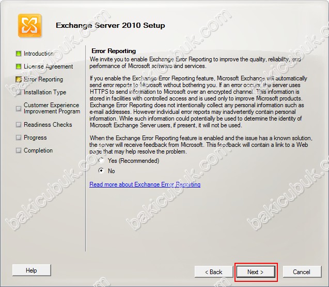329x287 pixels.
Task: Cancel the Exchange setup
Action: coord(302,272)
